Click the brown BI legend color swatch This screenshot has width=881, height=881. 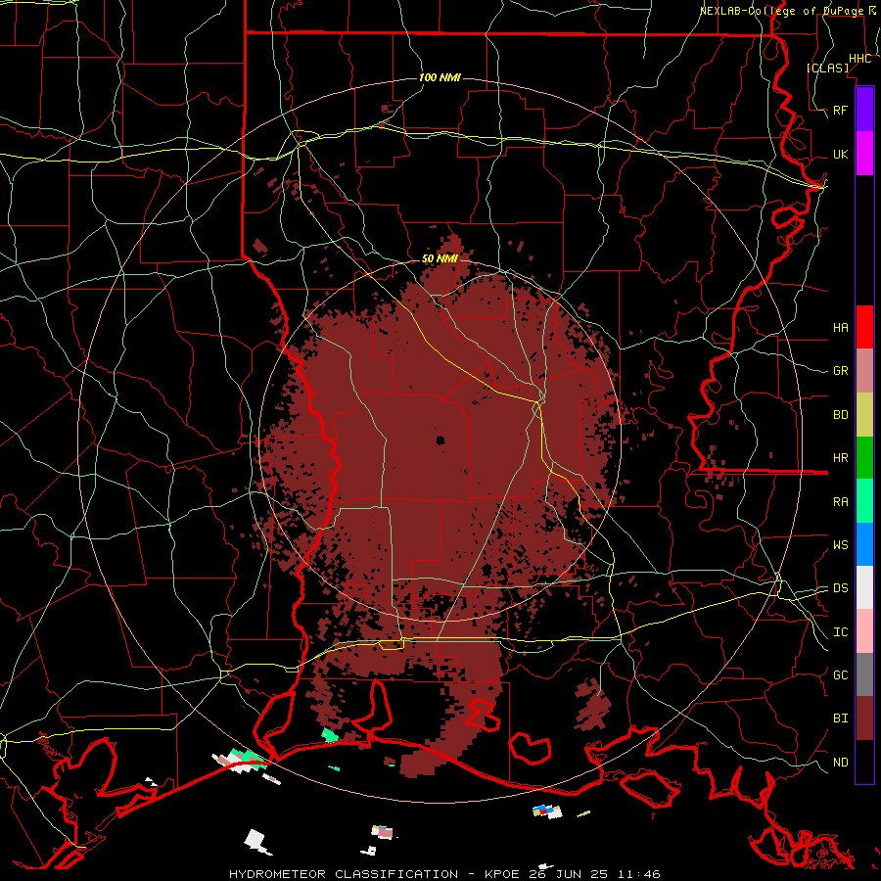coord(864,719)
